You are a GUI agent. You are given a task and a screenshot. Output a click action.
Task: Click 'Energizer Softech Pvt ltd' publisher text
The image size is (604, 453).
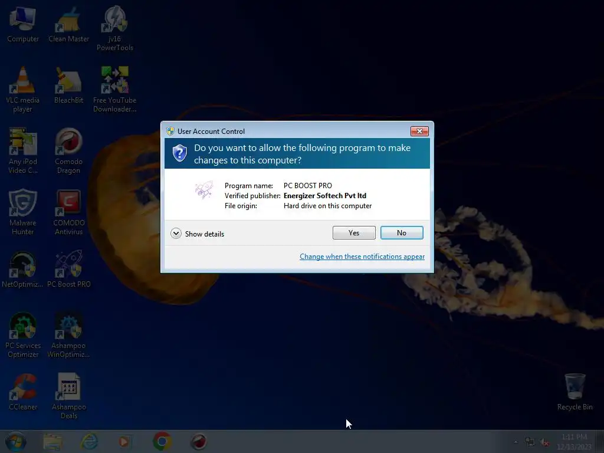(325, 196)
